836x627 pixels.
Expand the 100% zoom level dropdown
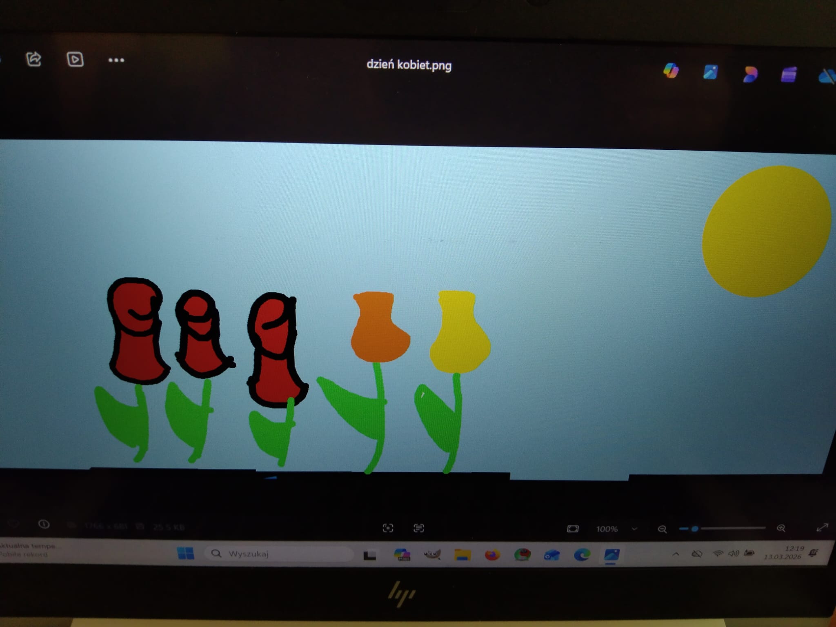click(x=634, y=529)
